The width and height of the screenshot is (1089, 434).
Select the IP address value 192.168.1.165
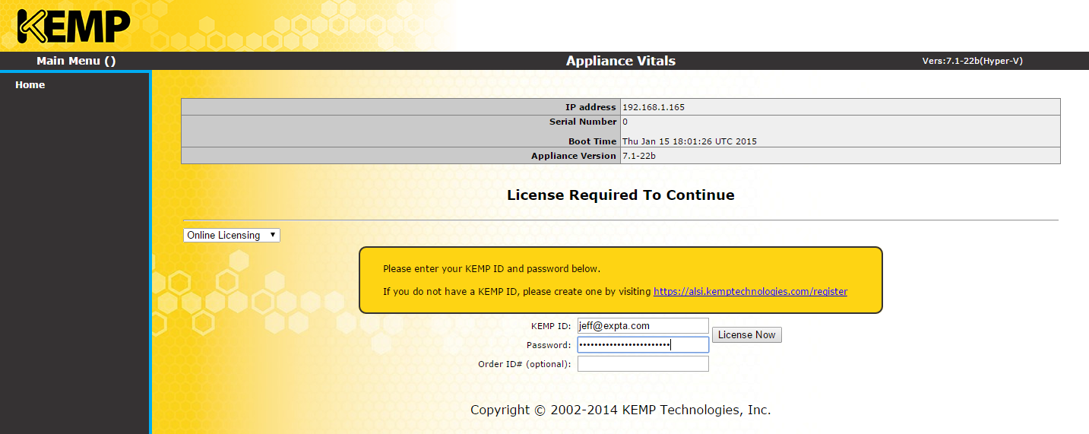point(654,107)
